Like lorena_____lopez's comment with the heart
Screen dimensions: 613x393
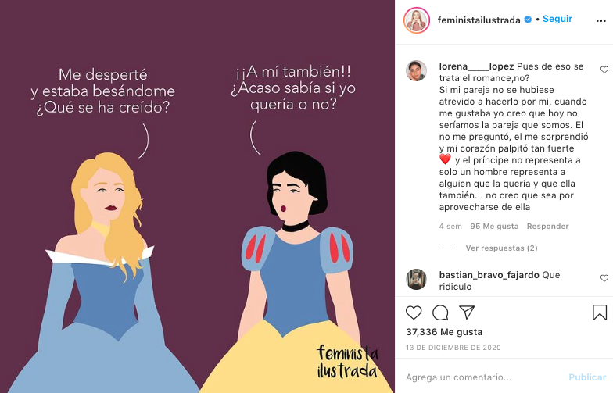coord(604,70)
